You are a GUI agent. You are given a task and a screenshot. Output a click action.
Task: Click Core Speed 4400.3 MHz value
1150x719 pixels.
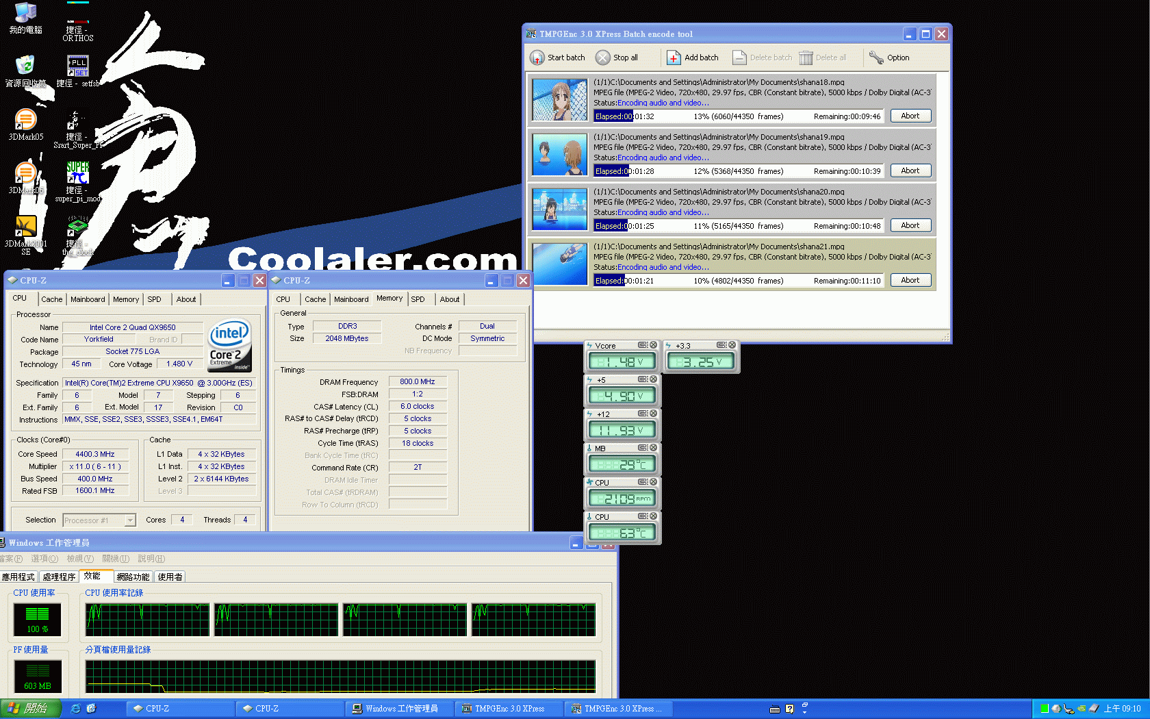(94, 454)
